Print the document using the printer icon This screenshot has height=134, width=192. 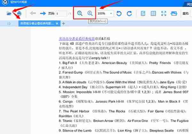(19, 13)
